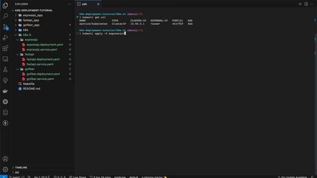Click default namespace in status bar
The image size is (317, 178).
pos(133,177)
